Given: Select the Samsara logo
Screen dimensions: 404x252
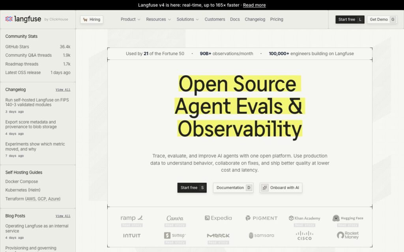Looking at the screenshot, I should coord(262,235).
